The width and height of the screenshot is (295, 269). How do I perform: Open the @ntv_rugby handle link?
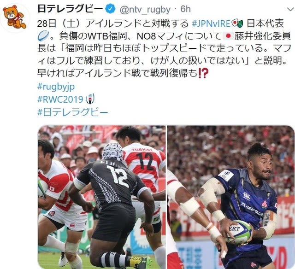click(x=145, y=9)
